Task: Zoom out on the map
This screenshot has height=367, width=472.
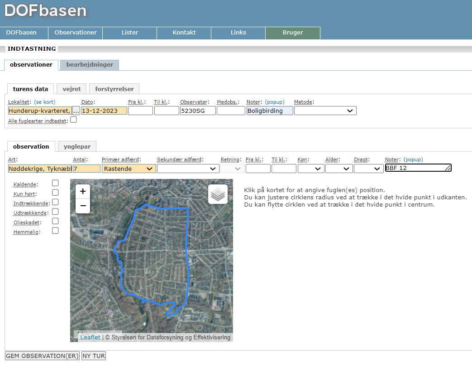Action: click(83, 206)
